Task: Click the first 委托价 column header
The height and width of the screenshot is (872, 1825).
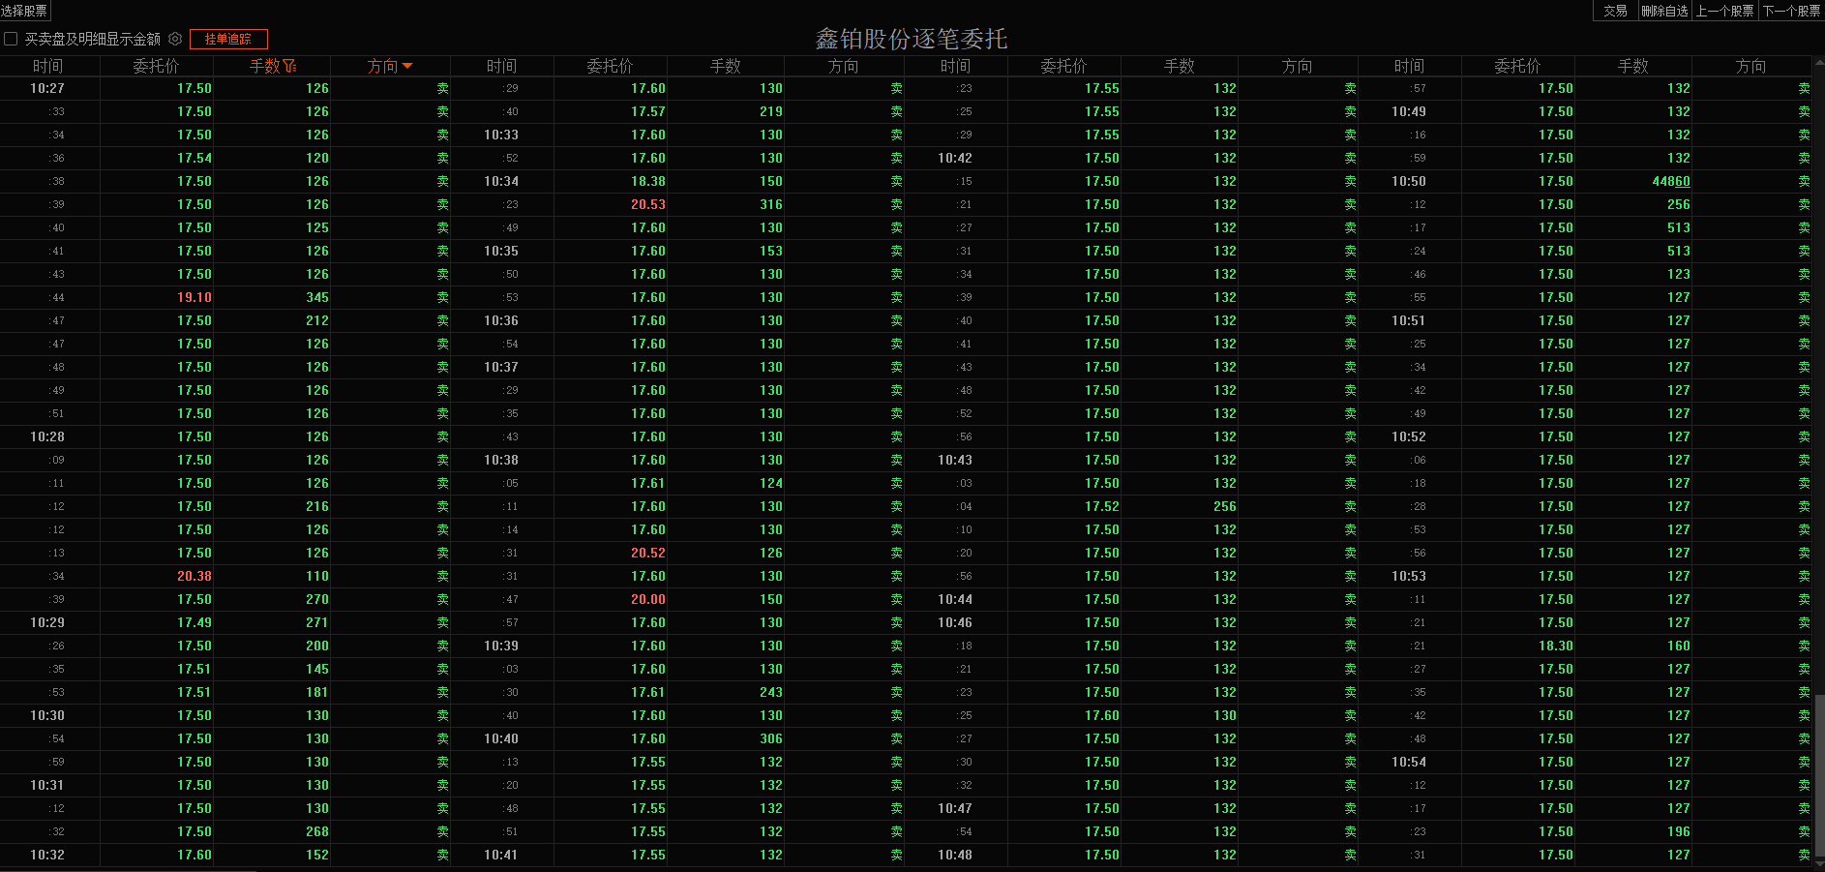Action: [156, 66]
